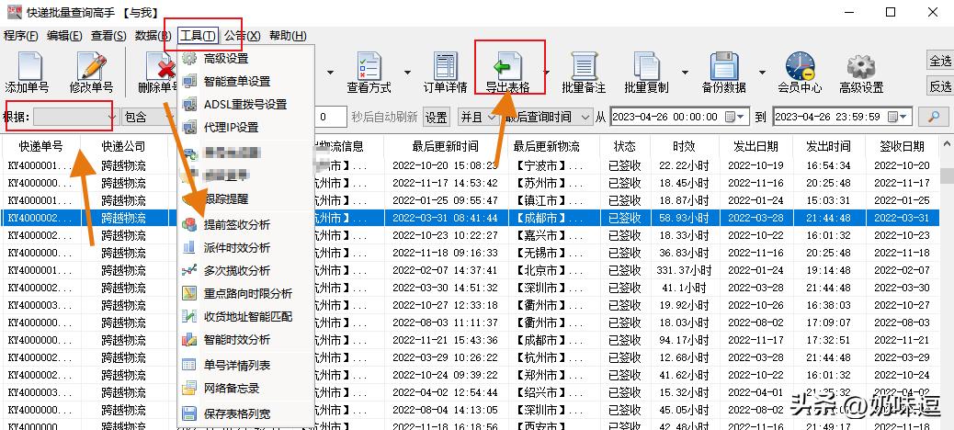The width and height of the screenshot is (954, 430).
Task: Open the 公告(X) menu
Action: point(242,36)
